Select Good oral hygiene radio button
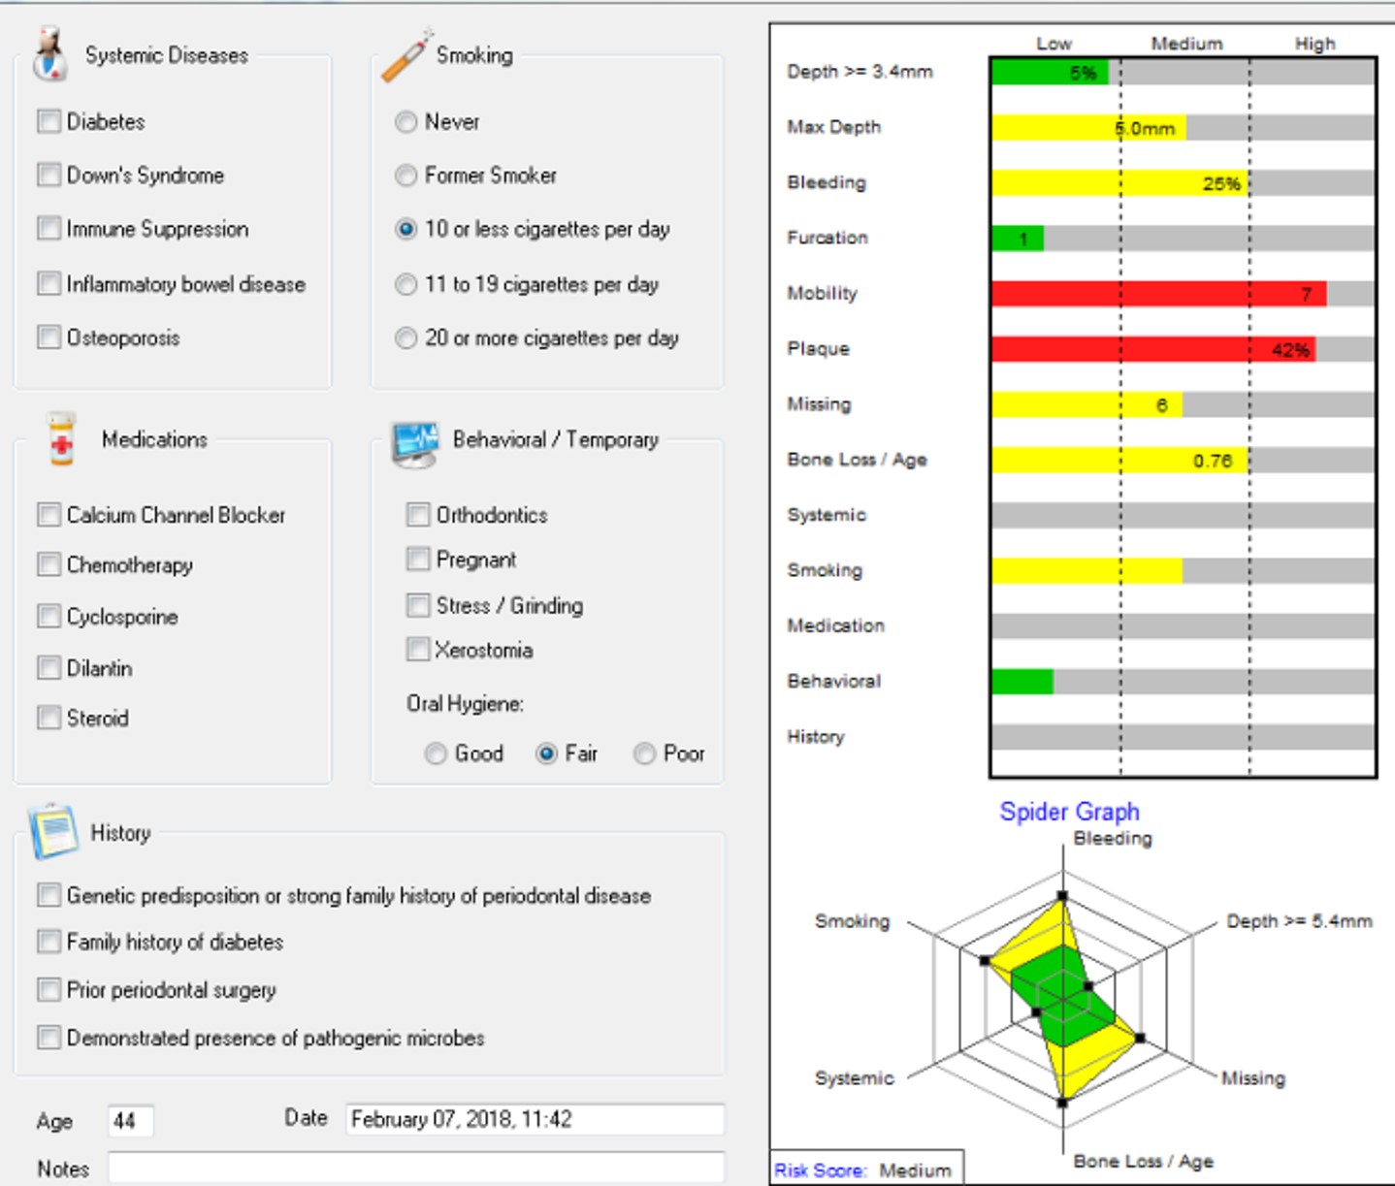 [x=437, y=753]
